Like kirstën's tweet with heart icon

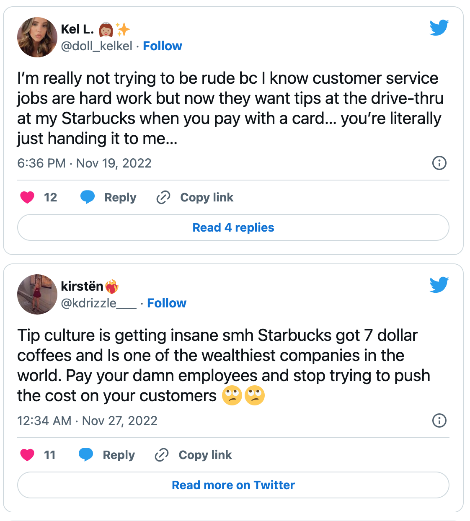(x=28, y=455)
